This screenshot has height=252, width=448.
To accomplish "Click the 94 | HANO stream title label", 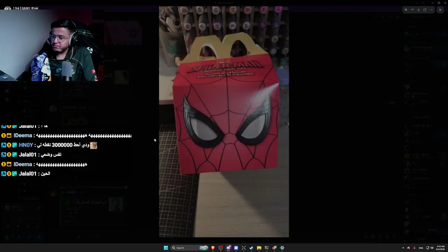I will [21, 8].
